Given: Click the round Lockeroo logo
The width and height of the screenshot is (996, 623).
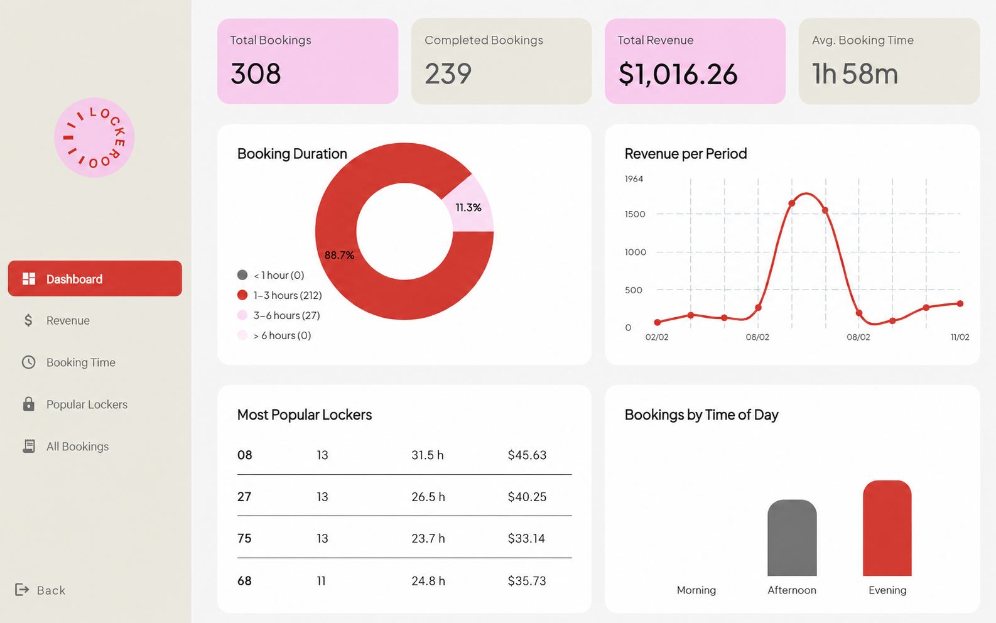Looking at the screenshot, I should point(94,138).
